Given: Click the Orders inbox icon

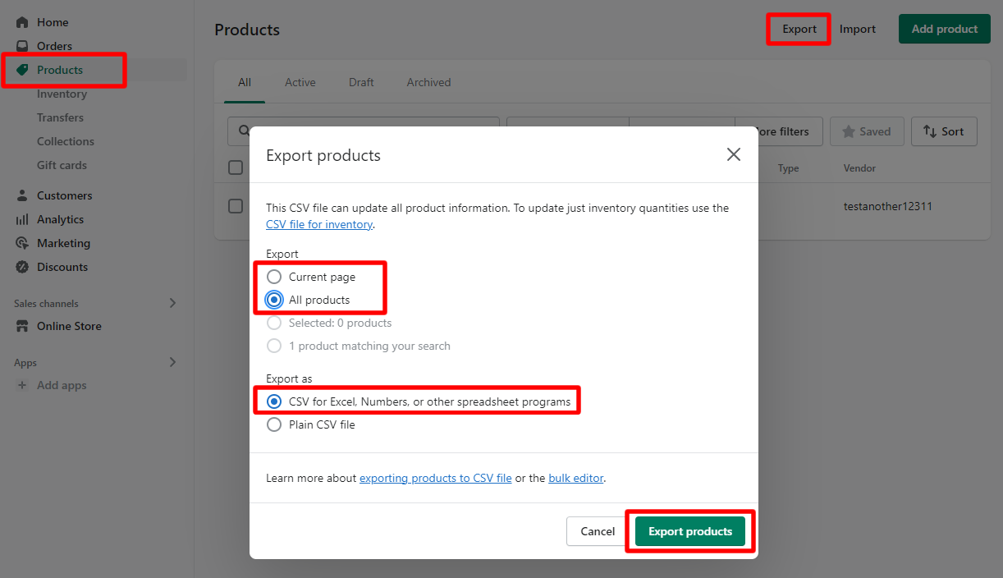Looking at the screenshot, I should coord(22,46).
